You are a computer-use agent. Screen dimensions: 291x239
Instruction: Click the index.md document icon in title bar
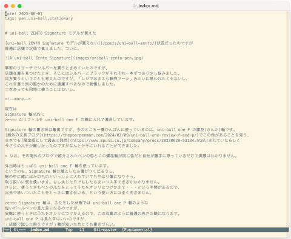pyautogui.click(x=134, y=6)
